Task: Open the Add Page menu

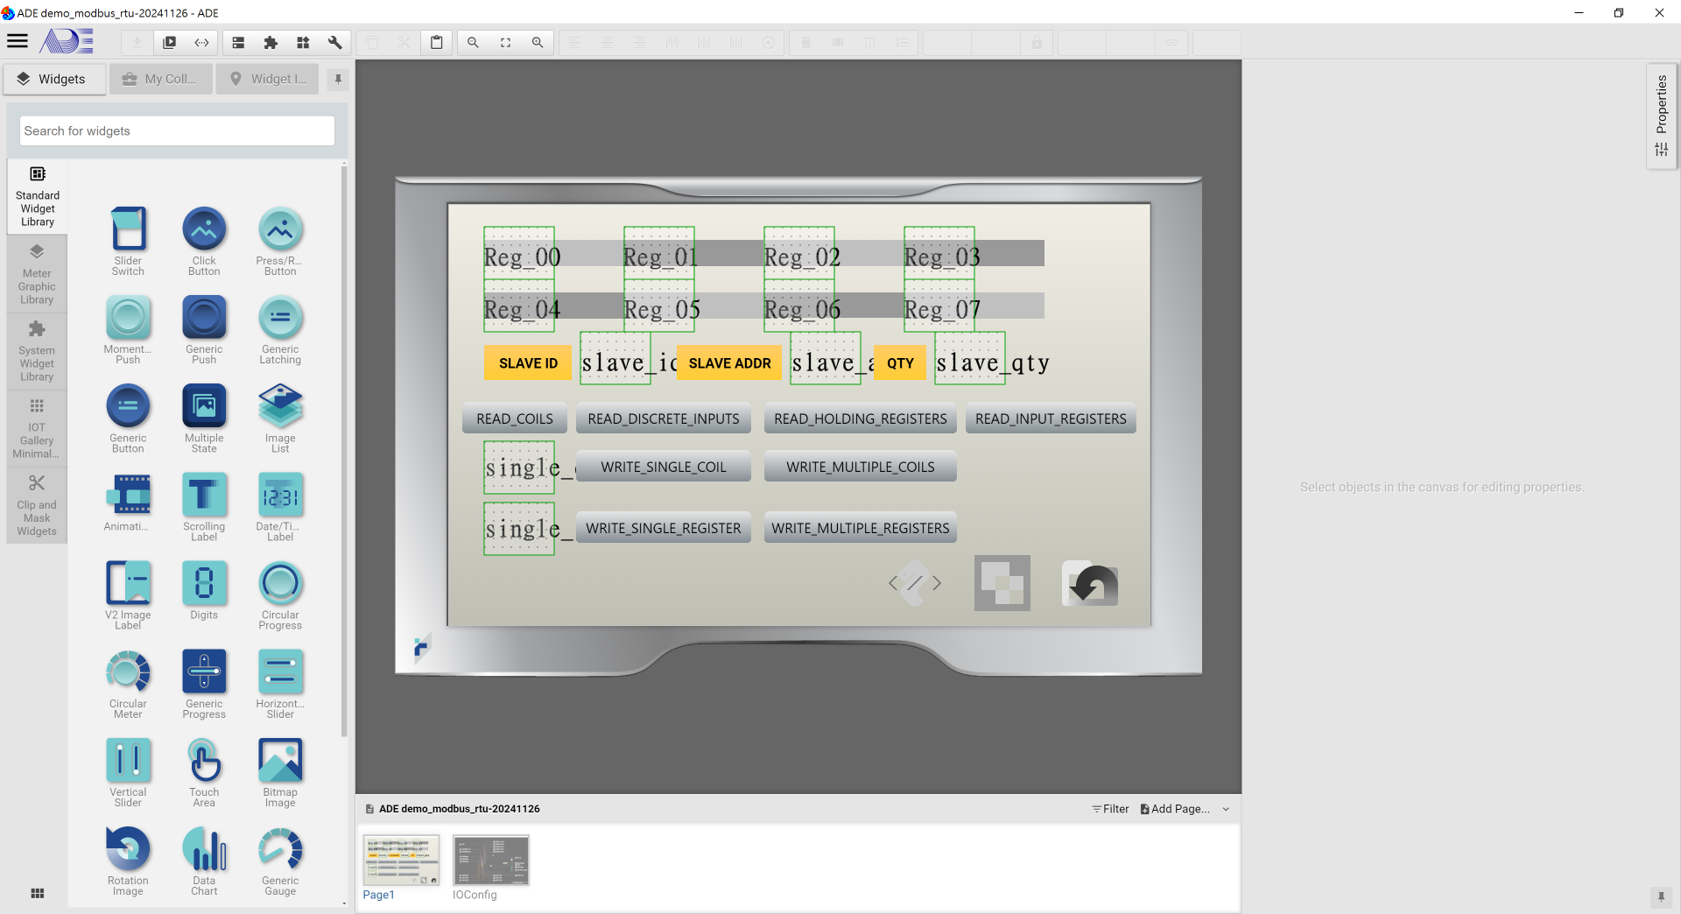Action: [x=1174, y=809]
